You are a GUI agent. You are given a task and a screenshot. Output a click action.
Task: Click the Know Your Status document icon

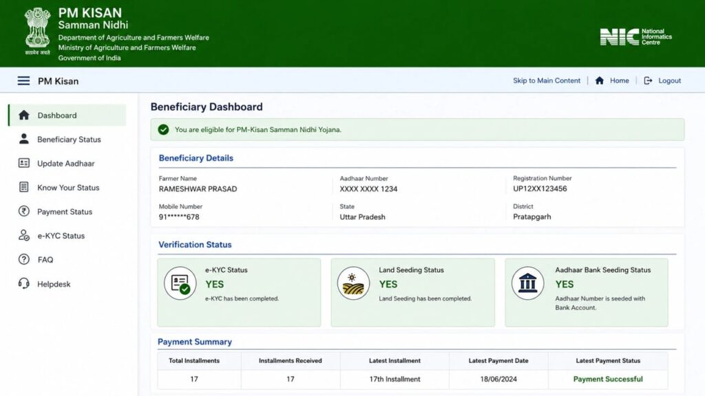pyautogui.click(x=24, y=187)
